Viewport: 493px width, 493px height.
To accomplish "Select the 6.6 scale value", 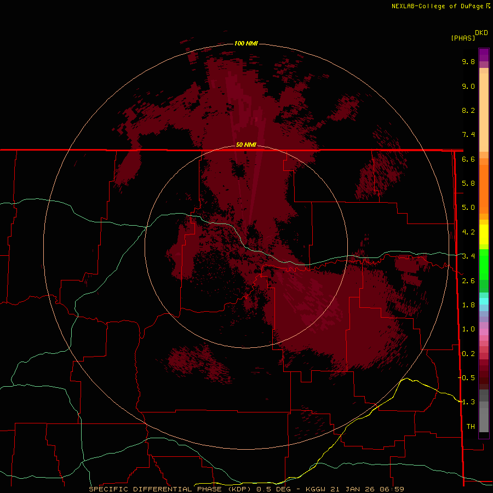I will (x=468, y=159).
